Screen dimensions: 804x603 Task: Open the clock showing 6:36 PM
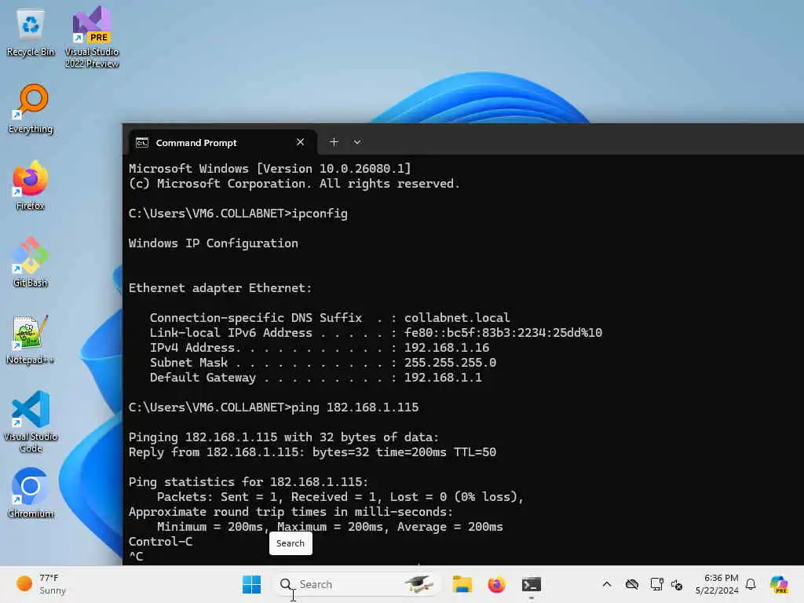717,584
